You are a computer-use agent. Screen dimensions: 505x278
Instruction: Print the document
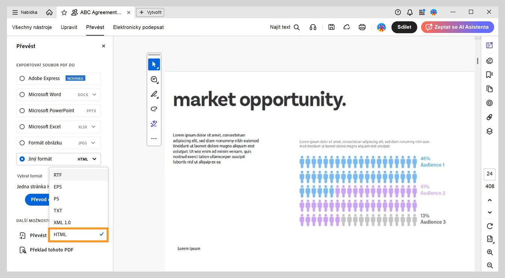(x=362, y=27)
